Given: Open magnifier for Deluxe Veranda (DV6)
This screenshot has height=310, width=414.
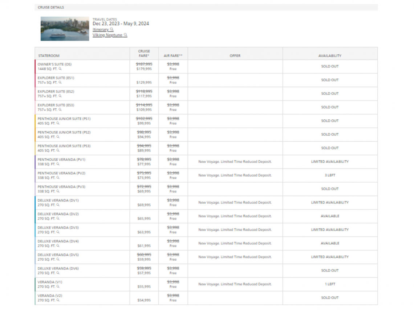Looking at the screenshot, I should coord(58,273).
